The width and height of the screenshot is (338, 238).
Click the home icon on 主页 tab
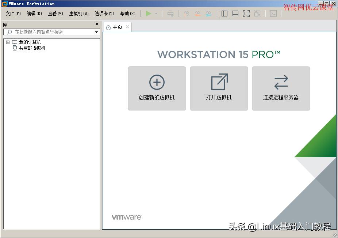[108, 27]
